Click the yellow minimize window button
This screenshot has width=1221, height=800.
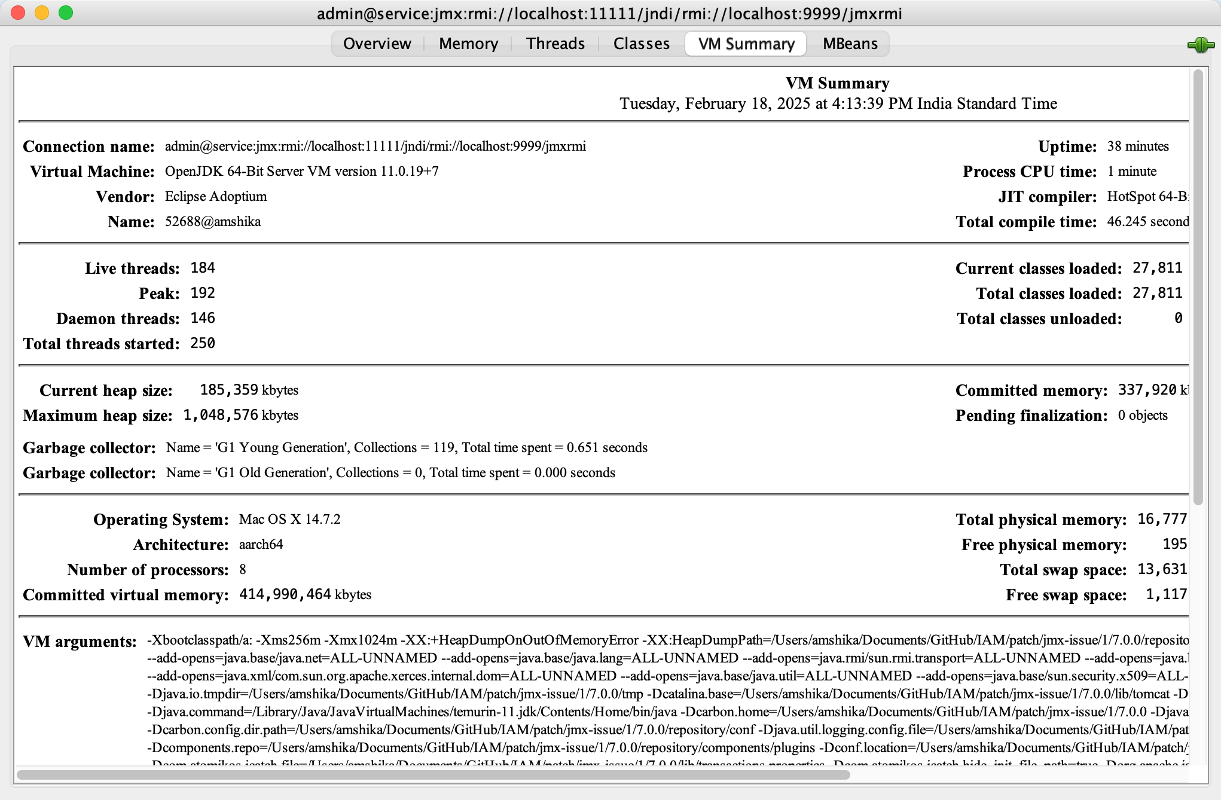click(42, 13)
